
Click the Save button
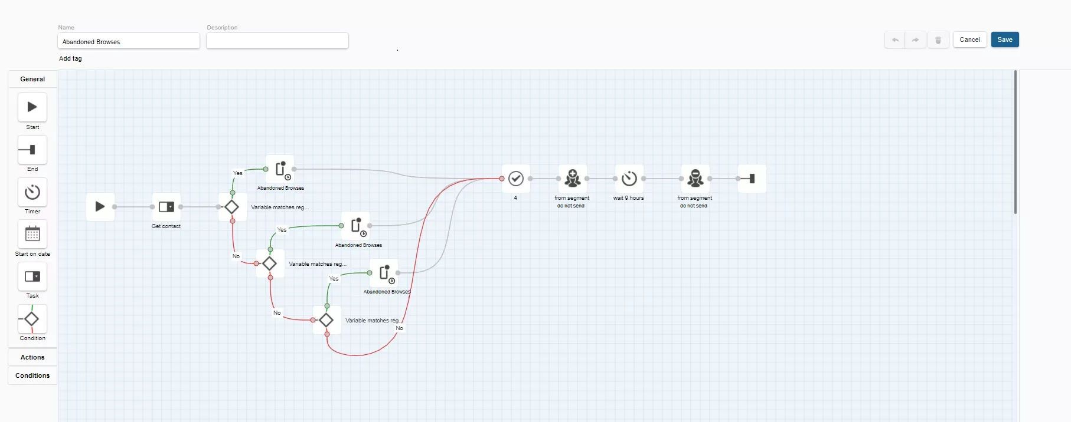tap(1005, 39)
